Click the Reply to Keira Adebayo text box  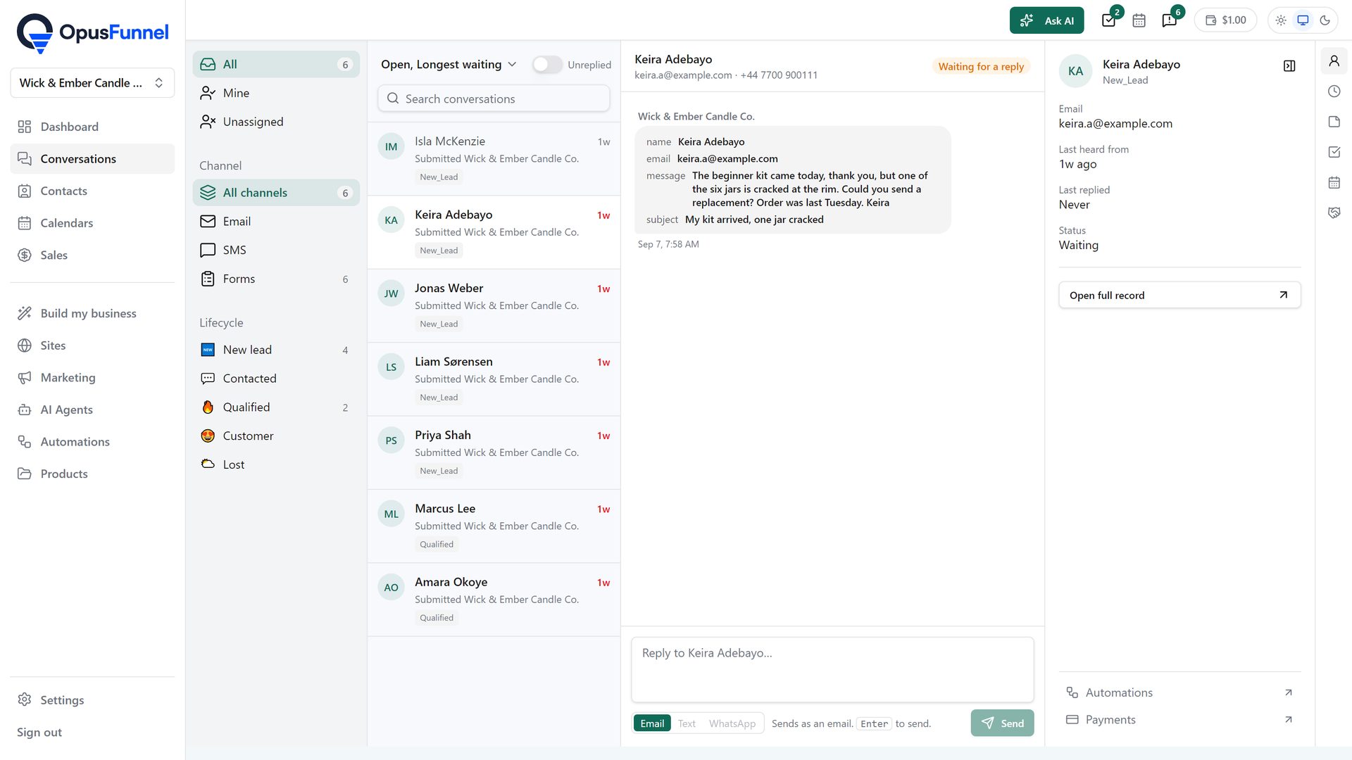pyautogui.click(x=832, y=670)
